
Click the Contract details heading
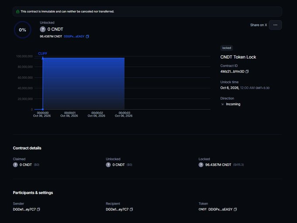27,148
